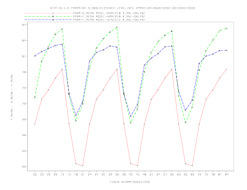Click the blue triangle data point at hour 00
Screen dimensions: 247x190
coord(35,56)
